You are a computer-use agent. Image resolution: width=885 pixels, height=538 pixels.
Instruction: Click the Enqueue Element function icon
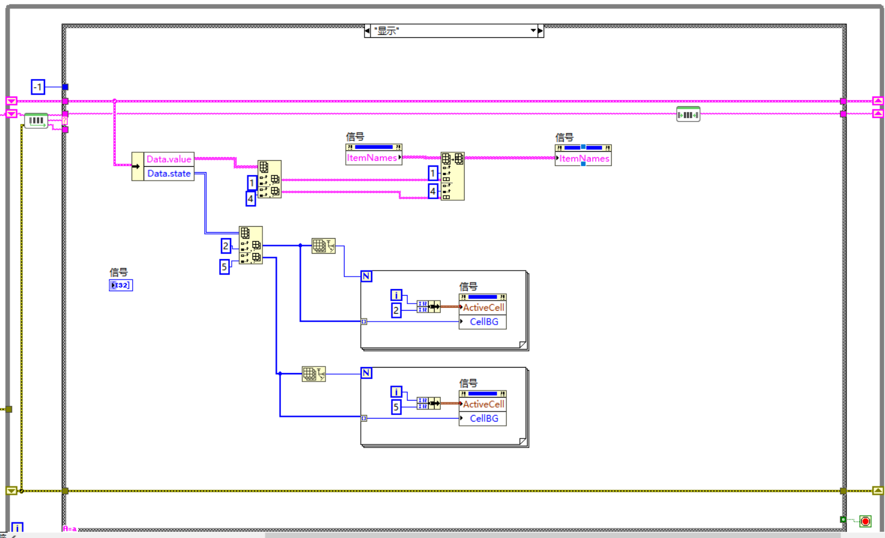coord(688,114)
